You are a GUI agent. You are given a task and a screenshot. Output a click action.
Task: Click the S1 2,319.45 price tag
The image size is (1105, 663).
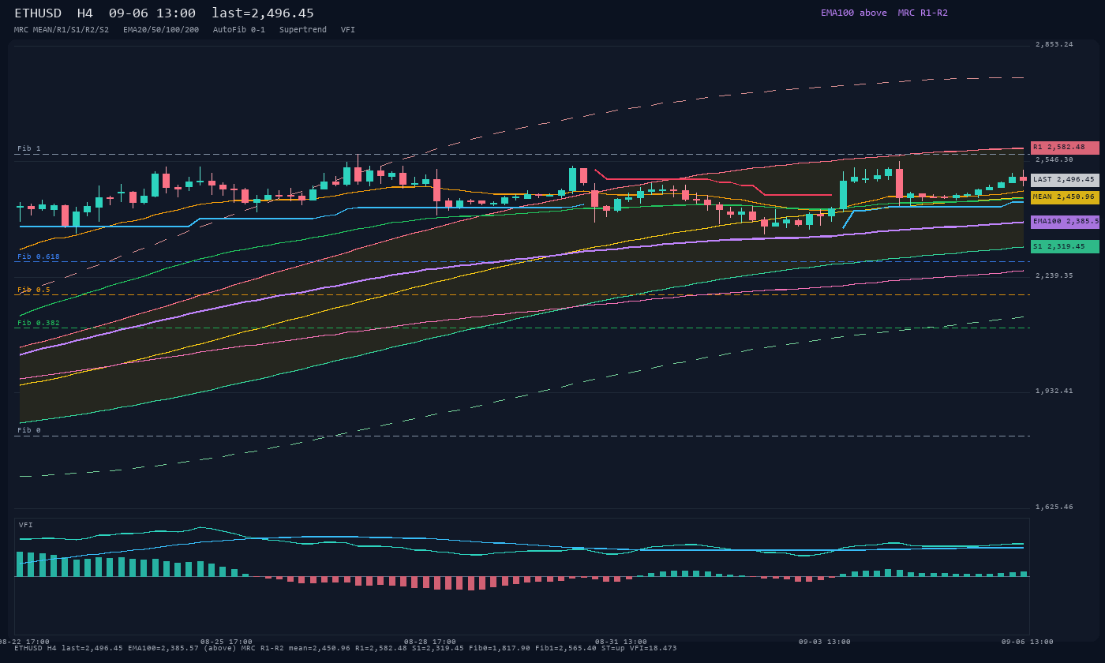click(1065, 247)
